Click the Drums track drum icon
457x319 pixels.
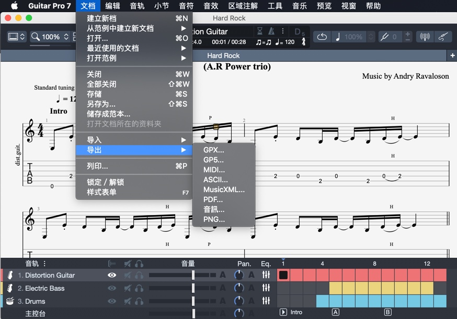pyautogui.click(x=10, y=301)
